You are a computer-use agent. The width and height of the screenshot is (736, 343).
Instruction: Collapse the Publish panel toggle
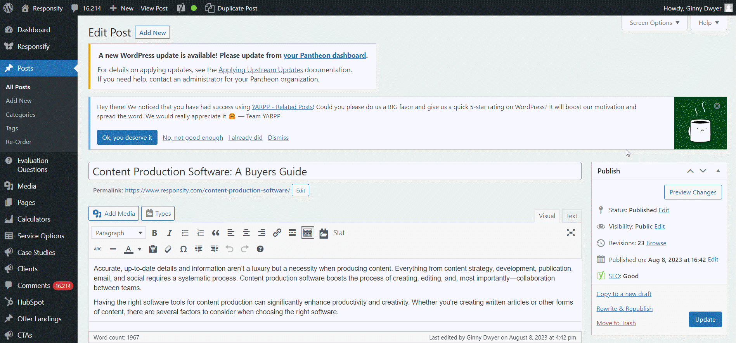click(718, 171)
